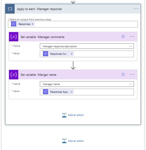Open ellipsis menu for Manger name action
The image size is (146, 150).
[x=132, y=74]
